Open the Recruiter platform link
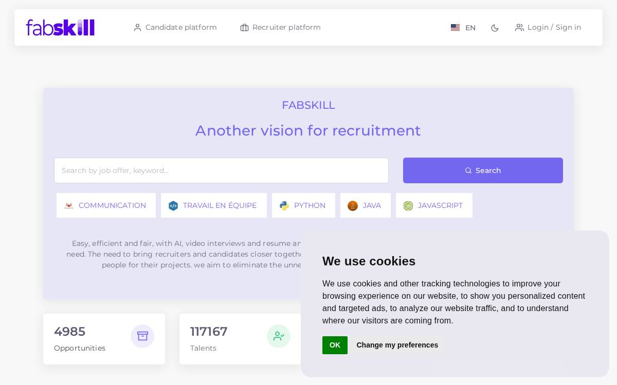 (x=280, y=27)
